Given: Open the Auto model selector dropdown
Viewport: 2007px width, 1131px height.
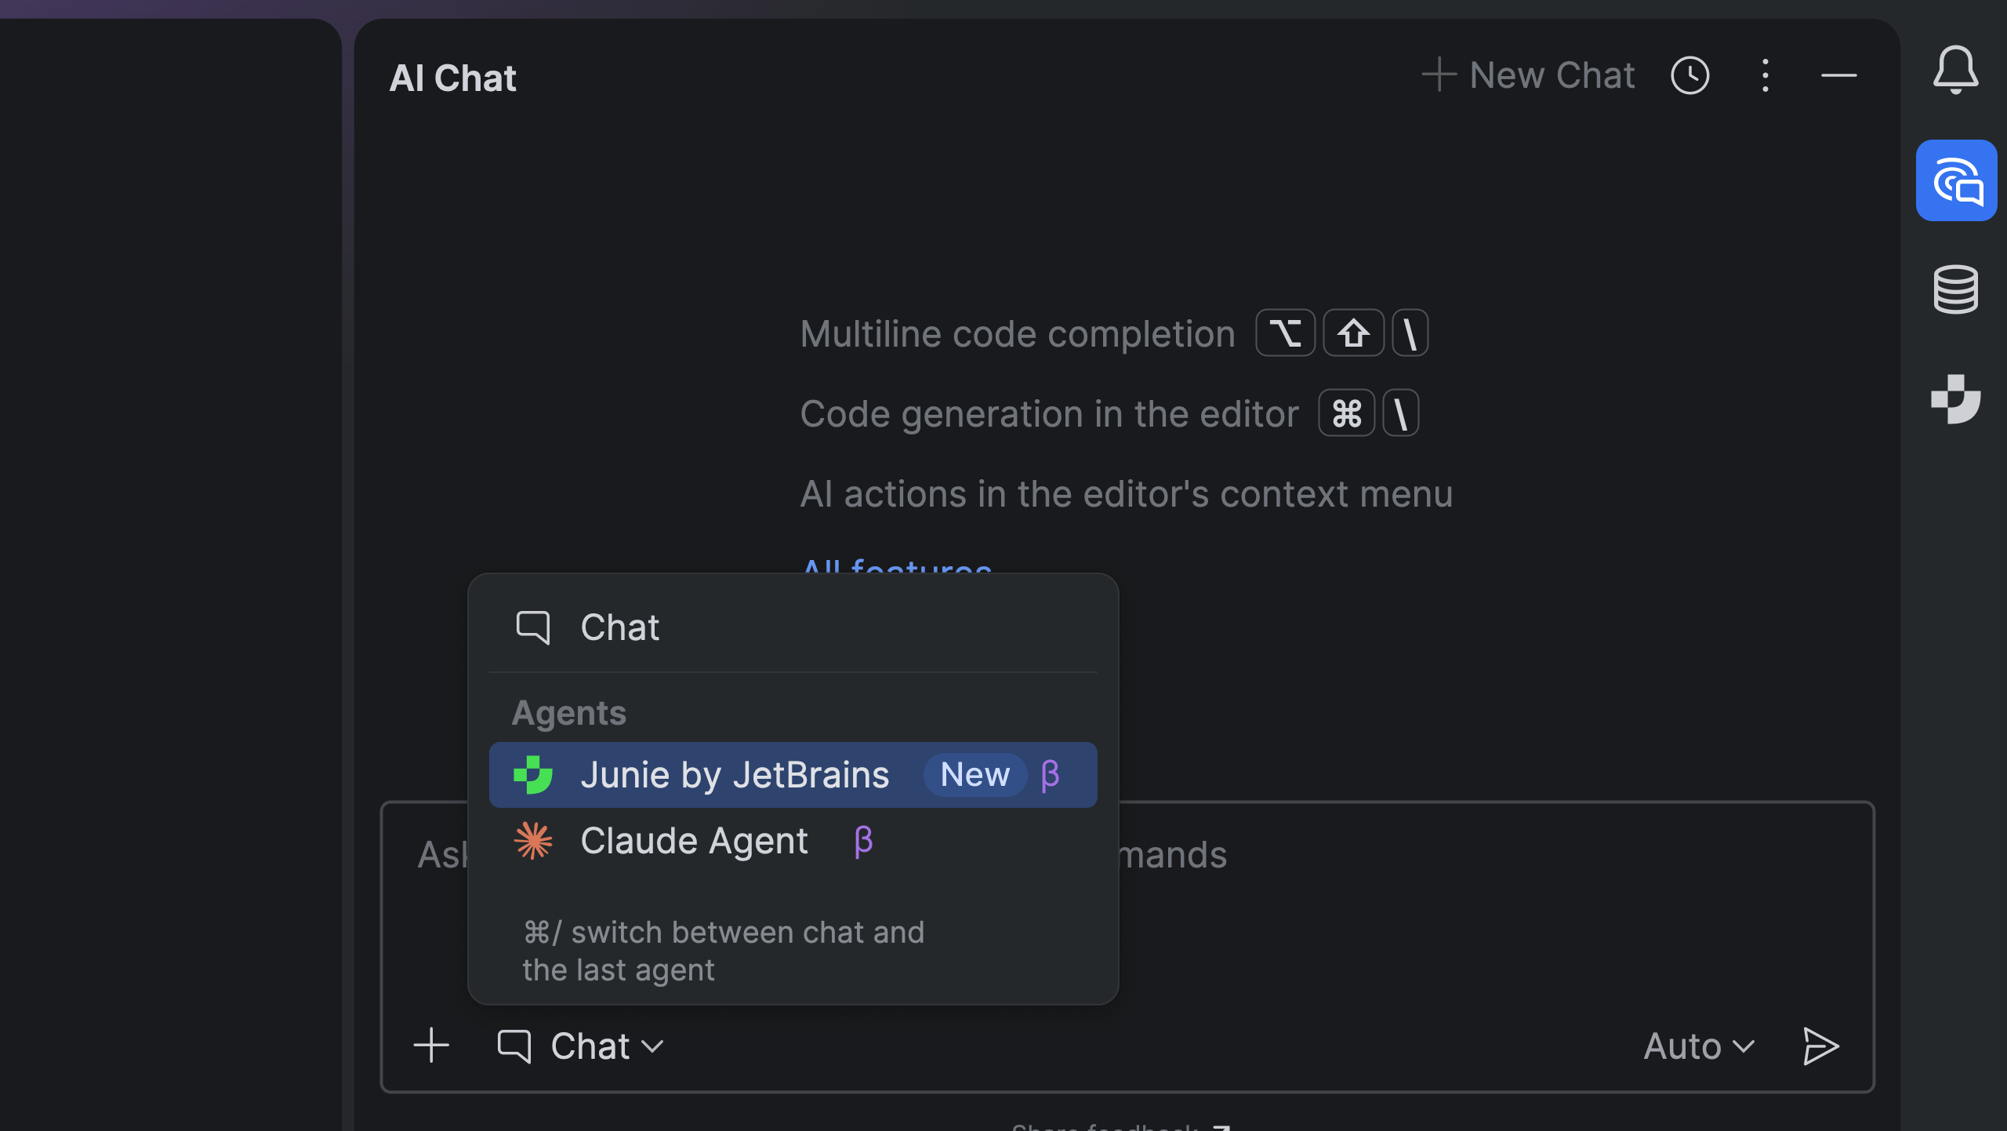Looking at the screenshot, I should 1698,1046.
